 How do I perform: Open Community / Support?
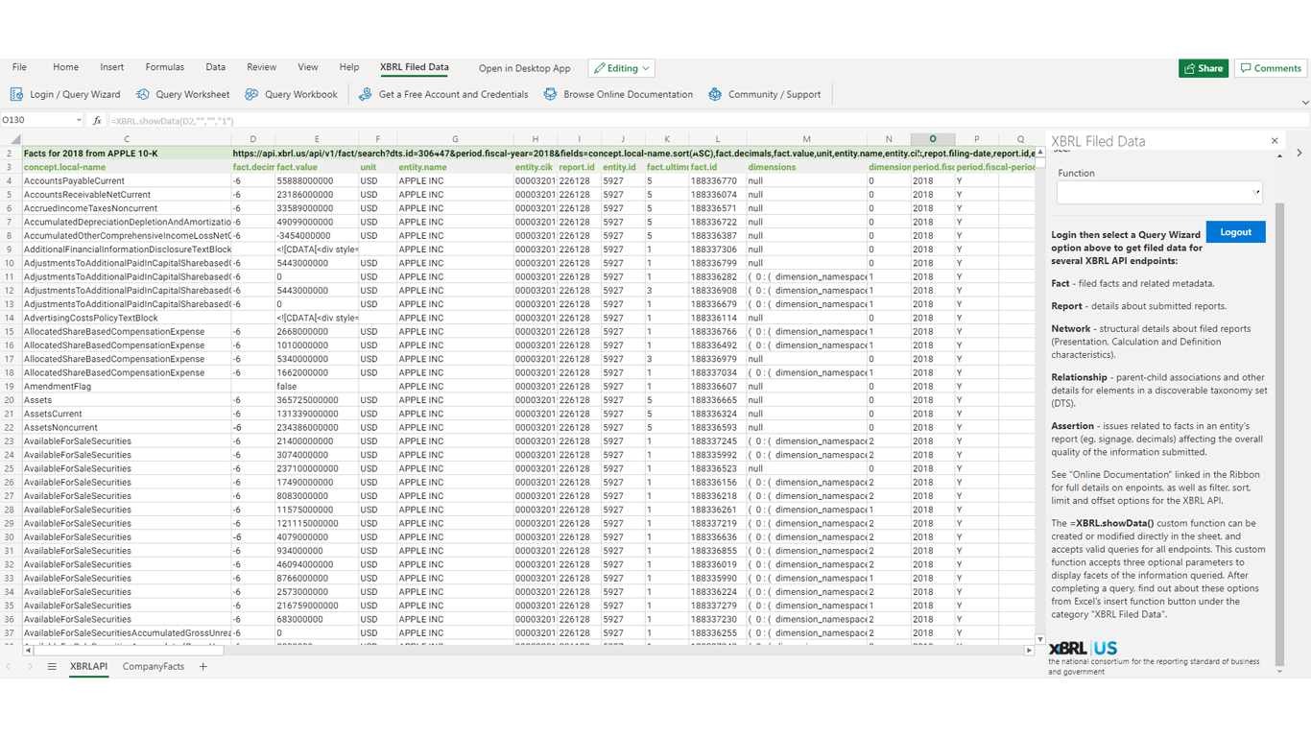(x=765, y=94)
